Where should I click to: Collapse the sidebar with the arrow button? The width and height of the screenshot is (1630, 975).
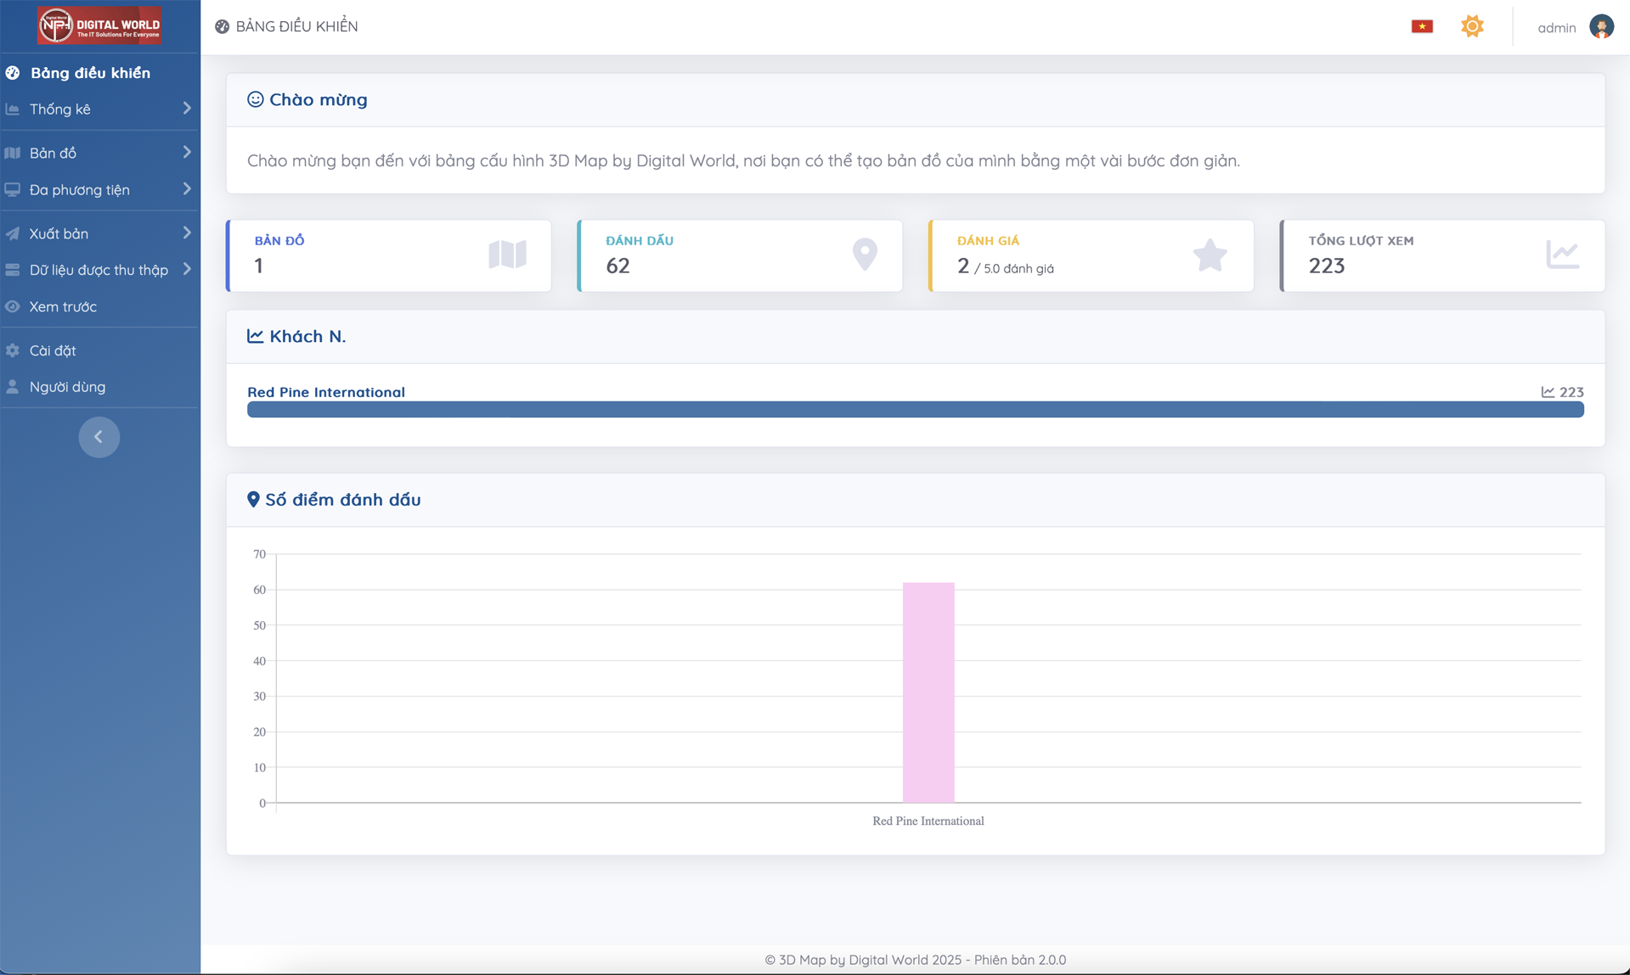99,437
